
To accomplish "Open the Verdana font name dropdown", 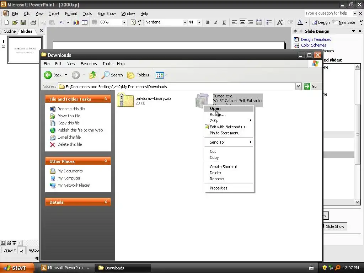I will (x=185, y=22).
